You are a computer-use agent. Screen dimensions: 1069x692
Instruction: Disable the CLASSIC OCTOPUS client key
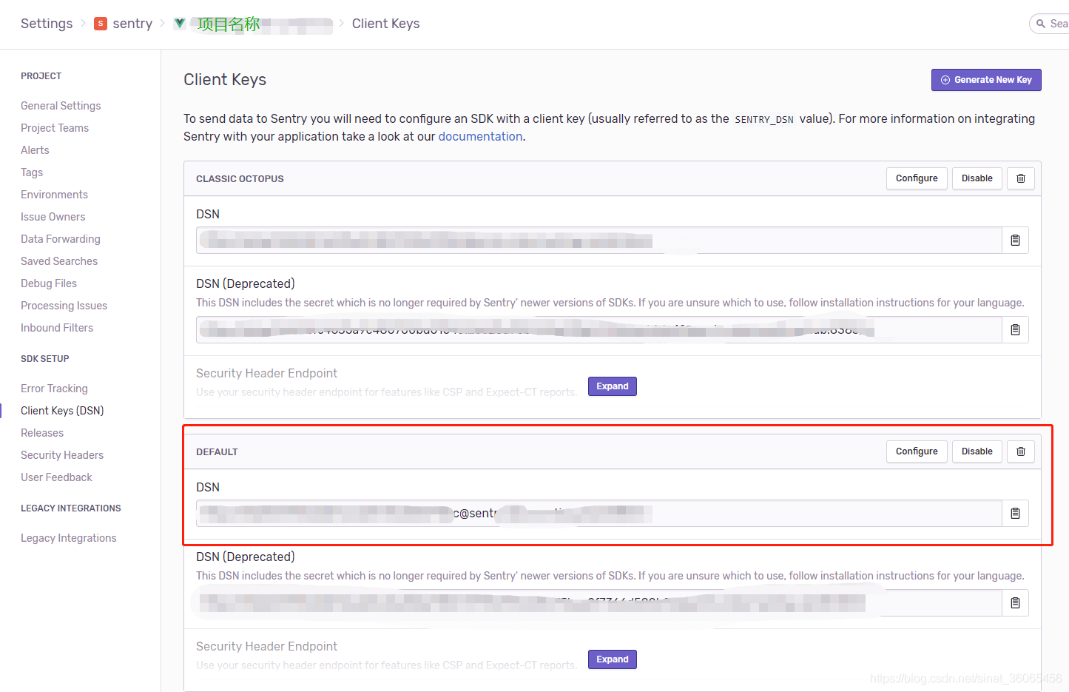click(x=977, y=178)
